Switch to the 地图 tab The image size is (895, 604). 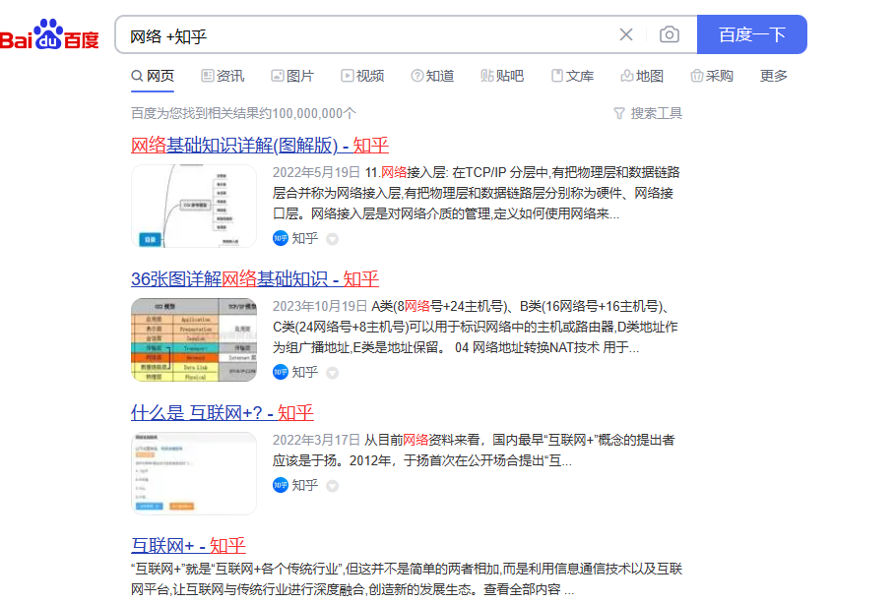point(642,76)
